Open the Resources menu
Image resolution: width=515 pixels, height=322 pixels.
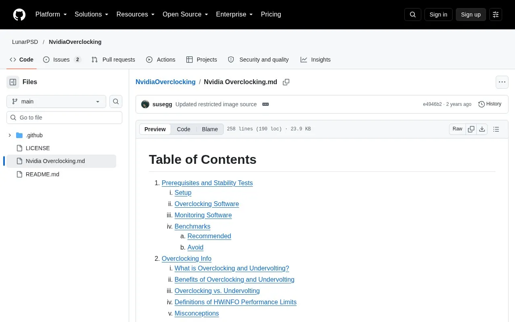pos(136,14)
